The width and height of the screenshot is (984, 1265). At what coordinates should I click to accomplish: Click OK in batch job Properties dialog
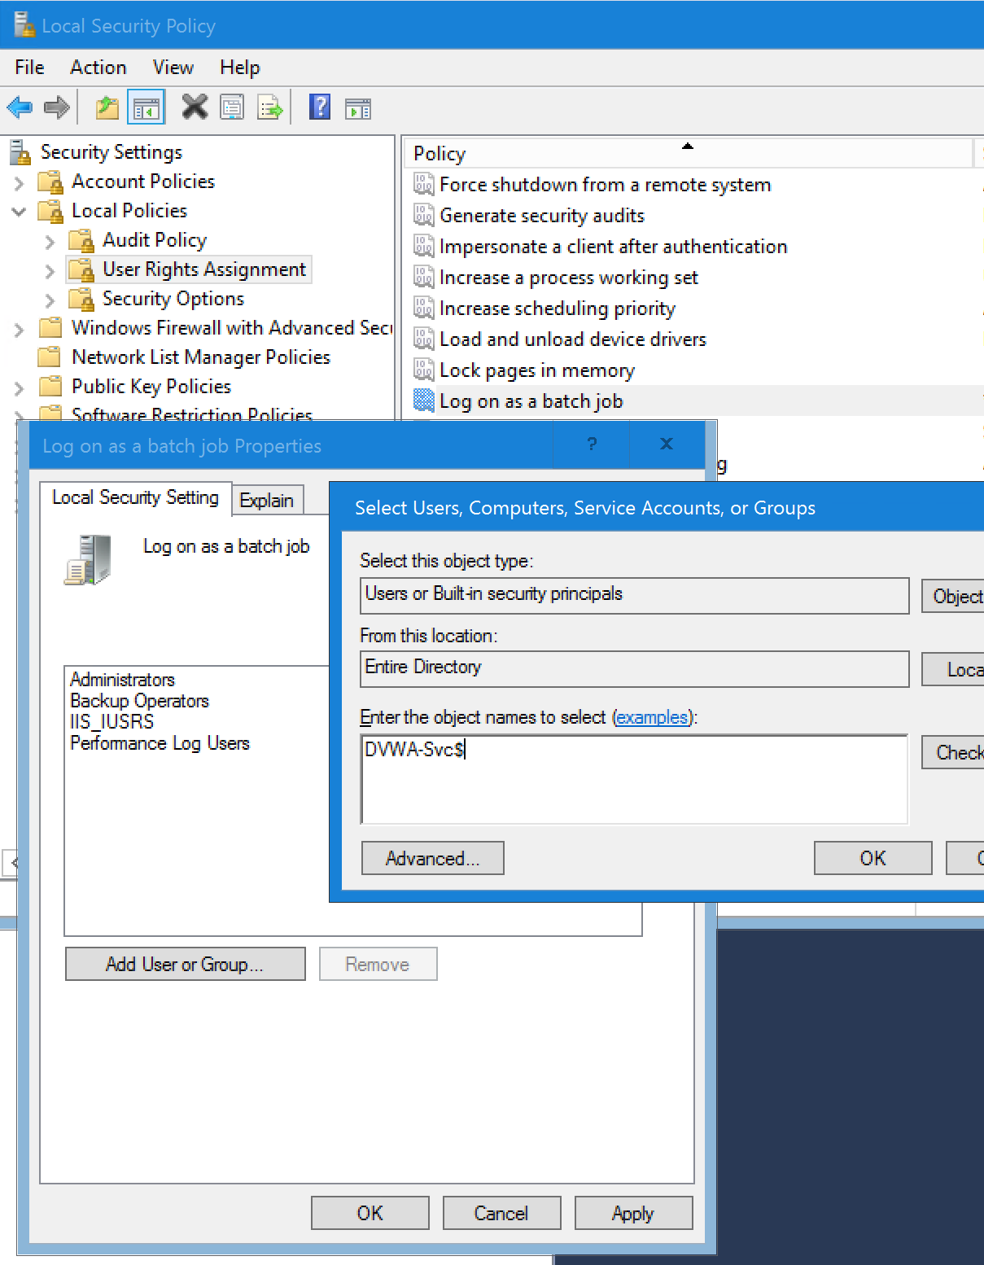click(x=370, y=1213)
